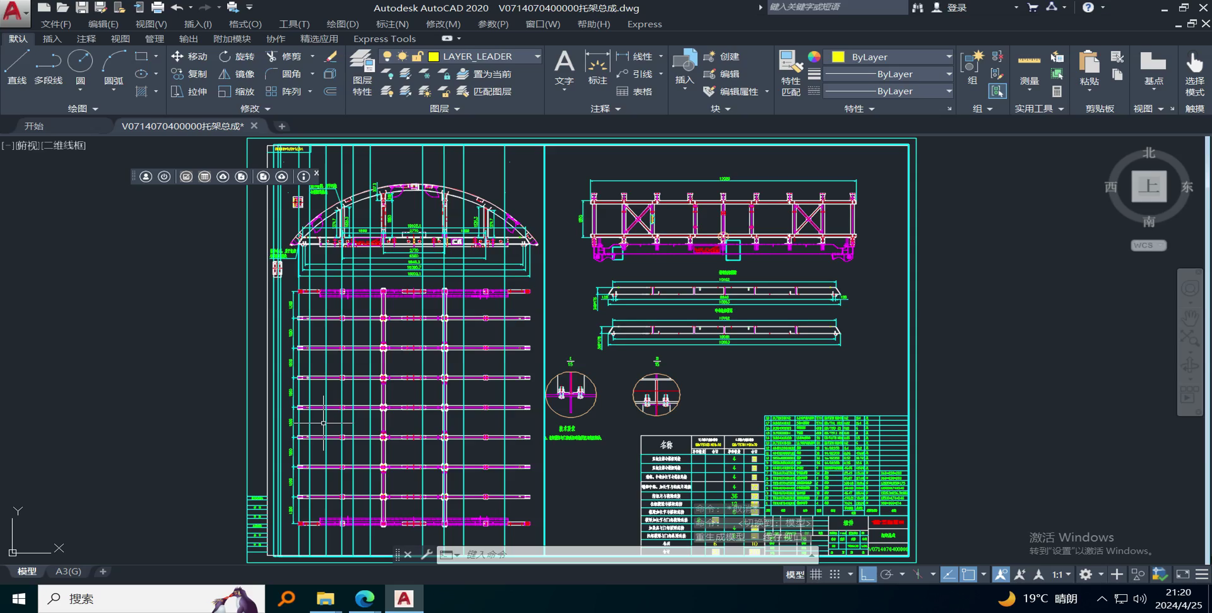
Task: Click the Scale (缩放) tool
Action: coord(237,92)
